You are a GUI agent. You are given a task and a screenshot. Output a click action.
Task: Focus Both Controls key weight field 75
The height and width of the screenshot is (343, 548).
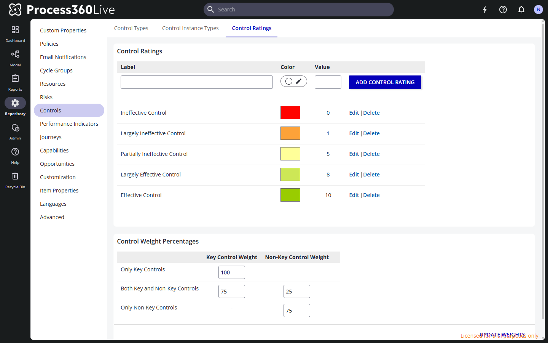pyautogui.click(x=232, y=292)
